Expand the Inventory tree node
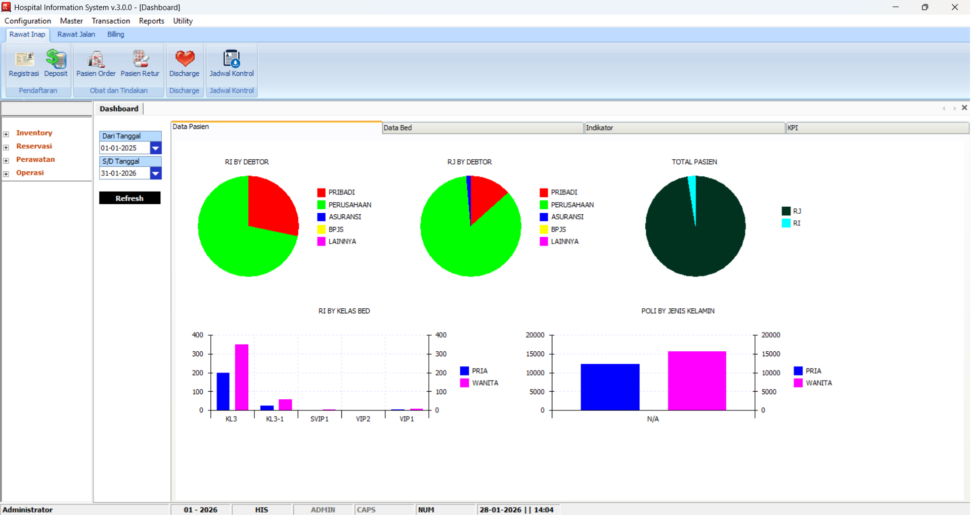 click(6, 134)
